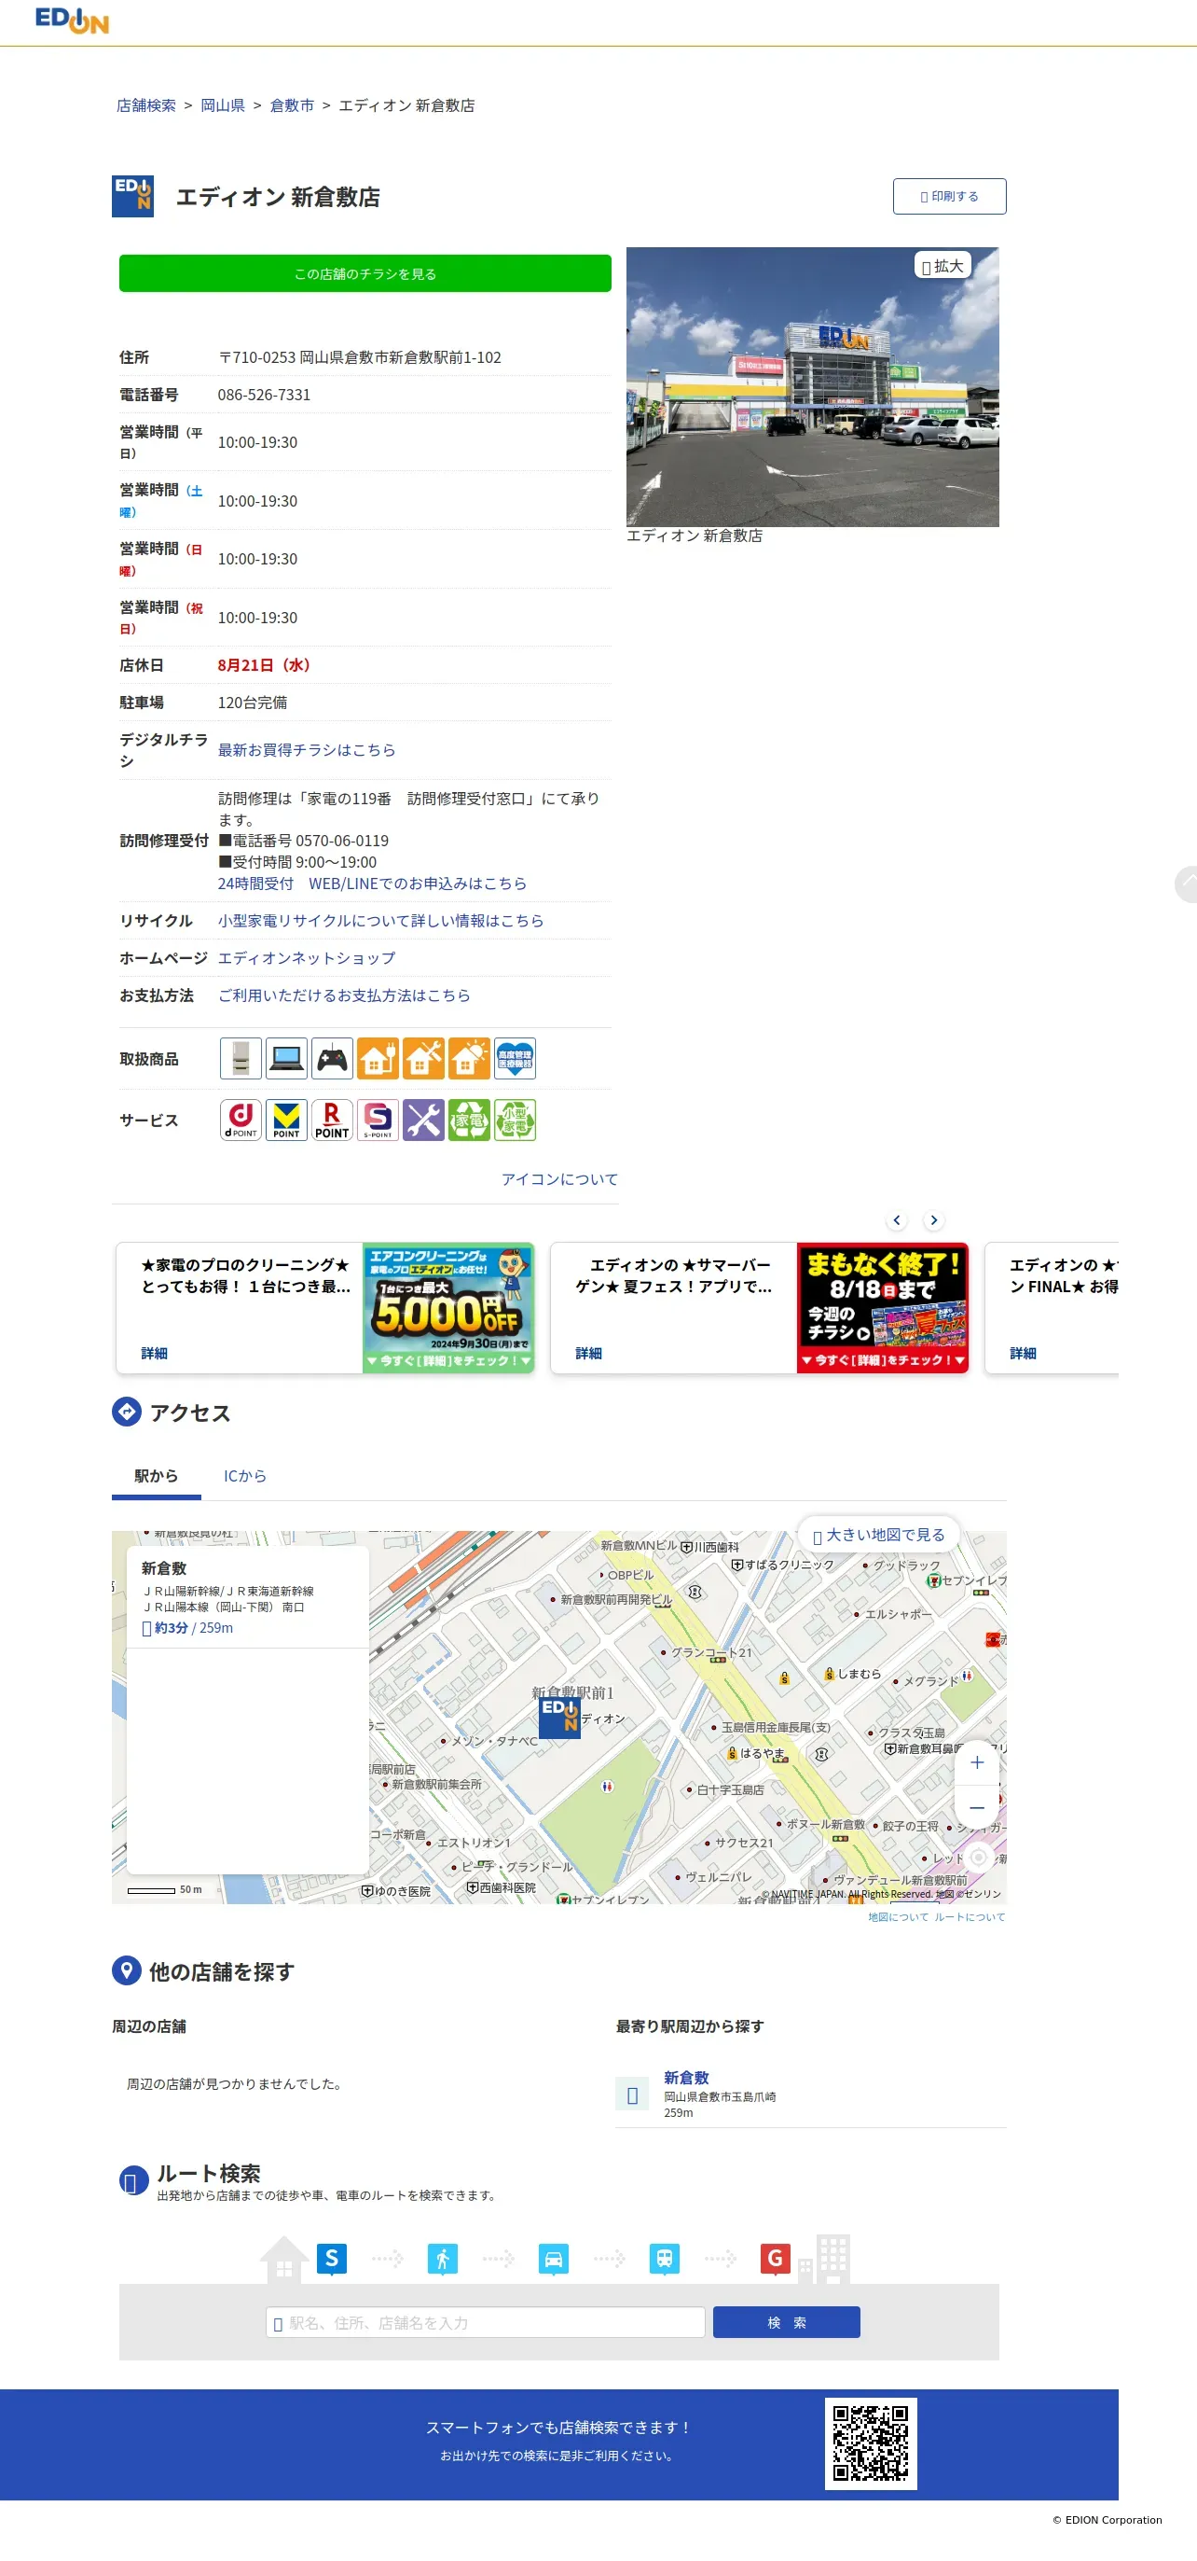This screenshot has height=2561, width=1197.
Task: Click the G goal point icon
Action: tap(775, 2259)
